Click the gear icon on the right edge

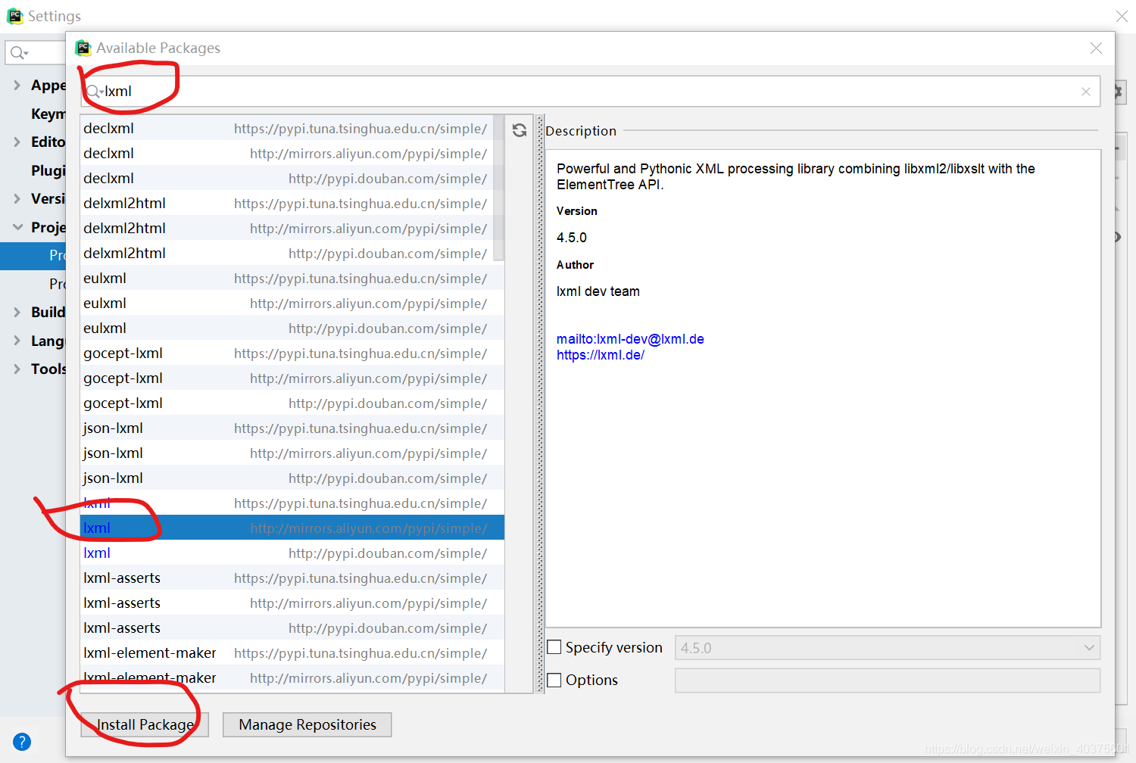(x=1119, y=91)
